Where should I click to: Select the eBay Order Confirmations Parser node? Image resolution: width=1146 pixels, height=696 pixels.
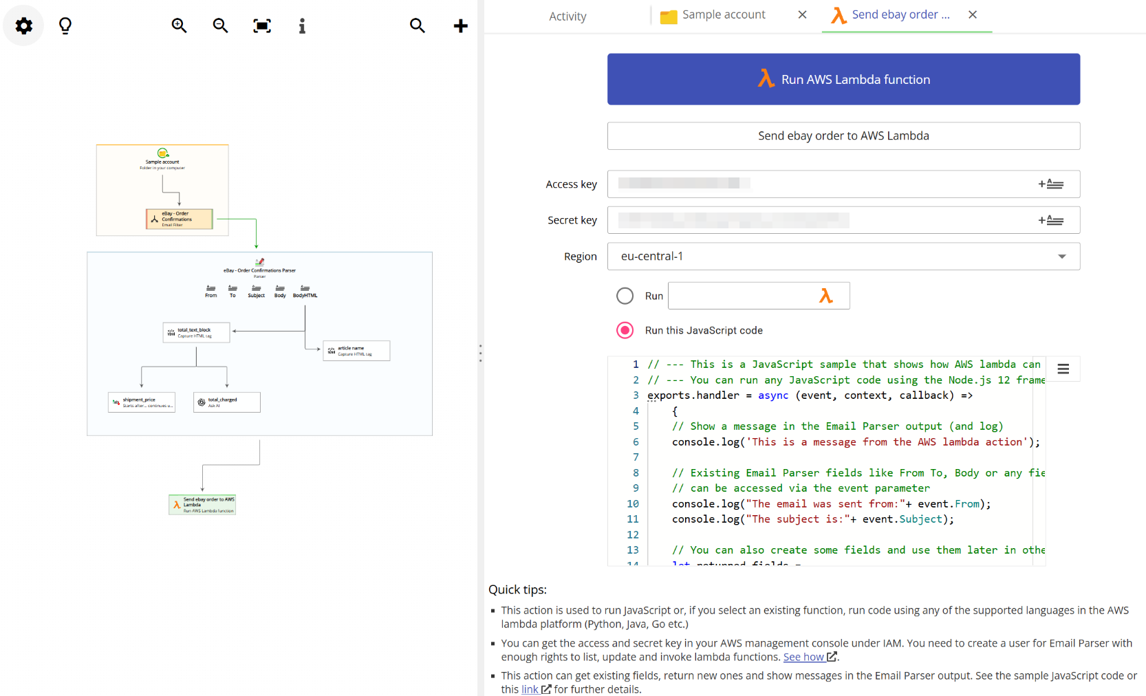[x=259, y=268]
